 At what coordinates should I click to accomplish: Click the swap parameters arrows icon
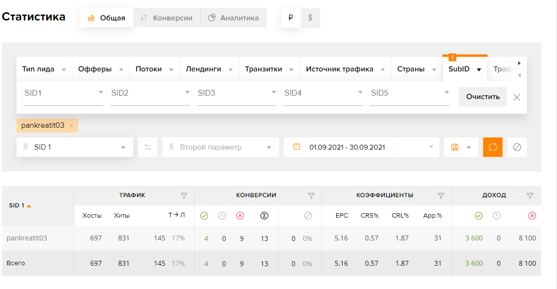[148, 147]
